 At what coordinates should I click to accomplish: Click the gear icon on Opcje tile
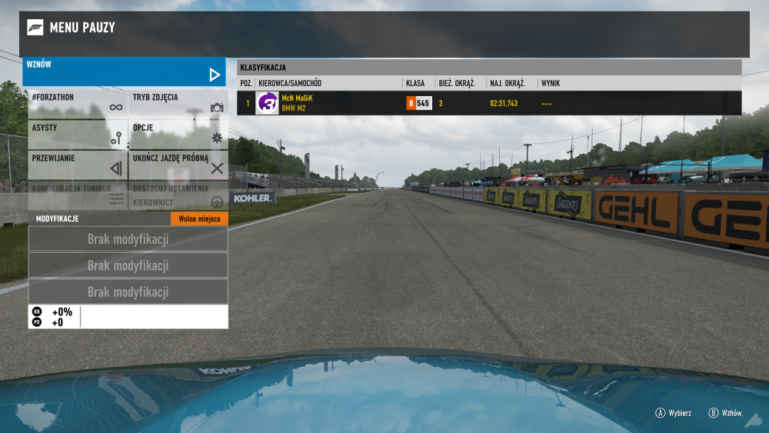click(x=217, y=138)
